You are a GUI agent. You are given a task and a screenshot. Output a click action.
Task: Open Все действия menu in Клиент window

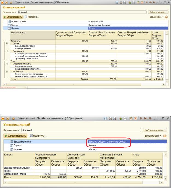pyautogui.click(x=153, y=136)
